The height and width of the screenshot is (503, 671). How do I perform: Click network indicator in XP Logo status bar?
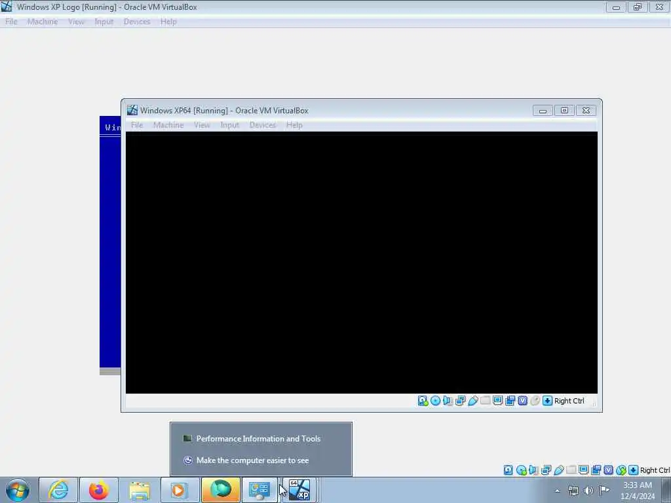pos(546,470)
